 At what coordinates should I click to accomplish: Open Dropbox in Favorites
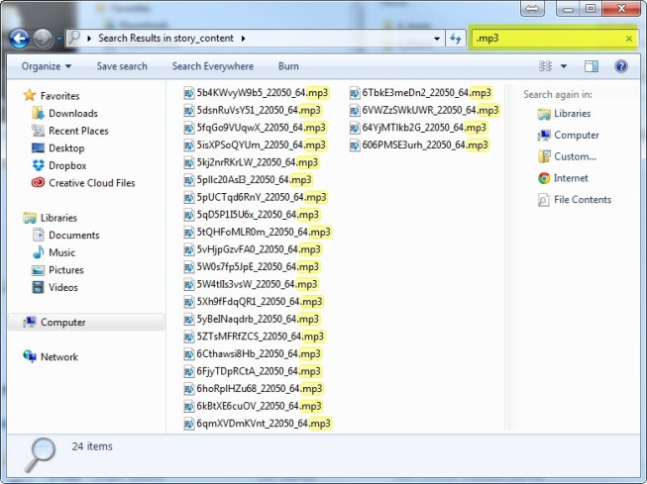tap(66, 165)
